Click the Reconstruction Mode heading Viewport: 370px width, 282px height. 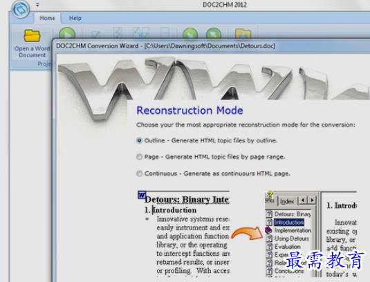pos(189,111)
